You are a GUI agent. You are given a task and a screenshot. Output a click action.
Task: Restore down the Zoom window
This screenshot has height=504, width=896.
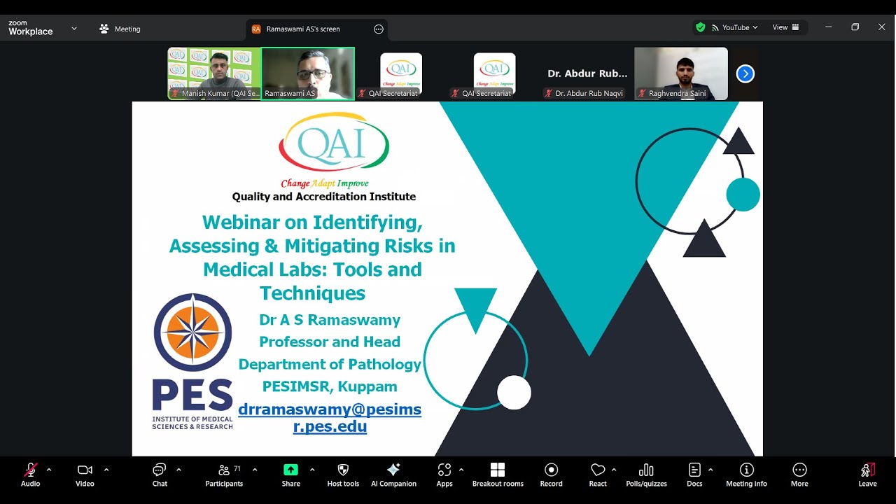point(855,27)
